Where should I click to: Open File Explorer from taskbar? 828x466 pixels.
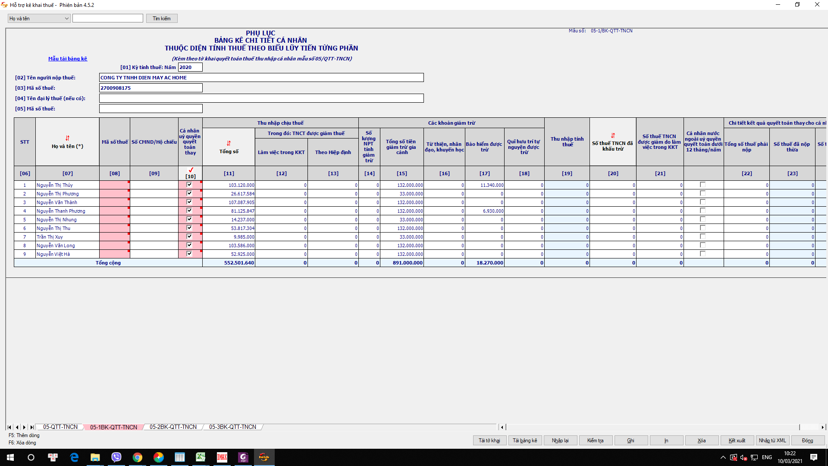tap(95, 457)
